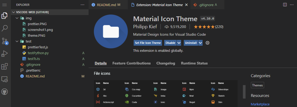The height and width of the screenshot is (107, 297).
Task: Click the Philipp Kief publisher link
Action: [x=145, y=27]
